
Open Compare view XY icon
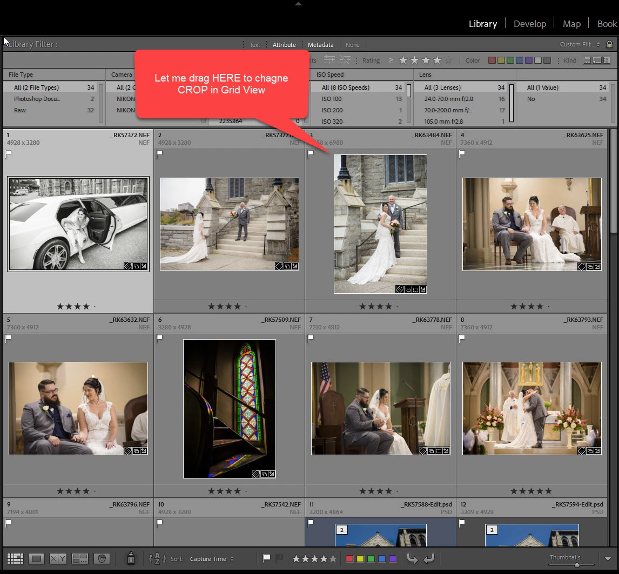pyautogui.click(x=58, y=558)
